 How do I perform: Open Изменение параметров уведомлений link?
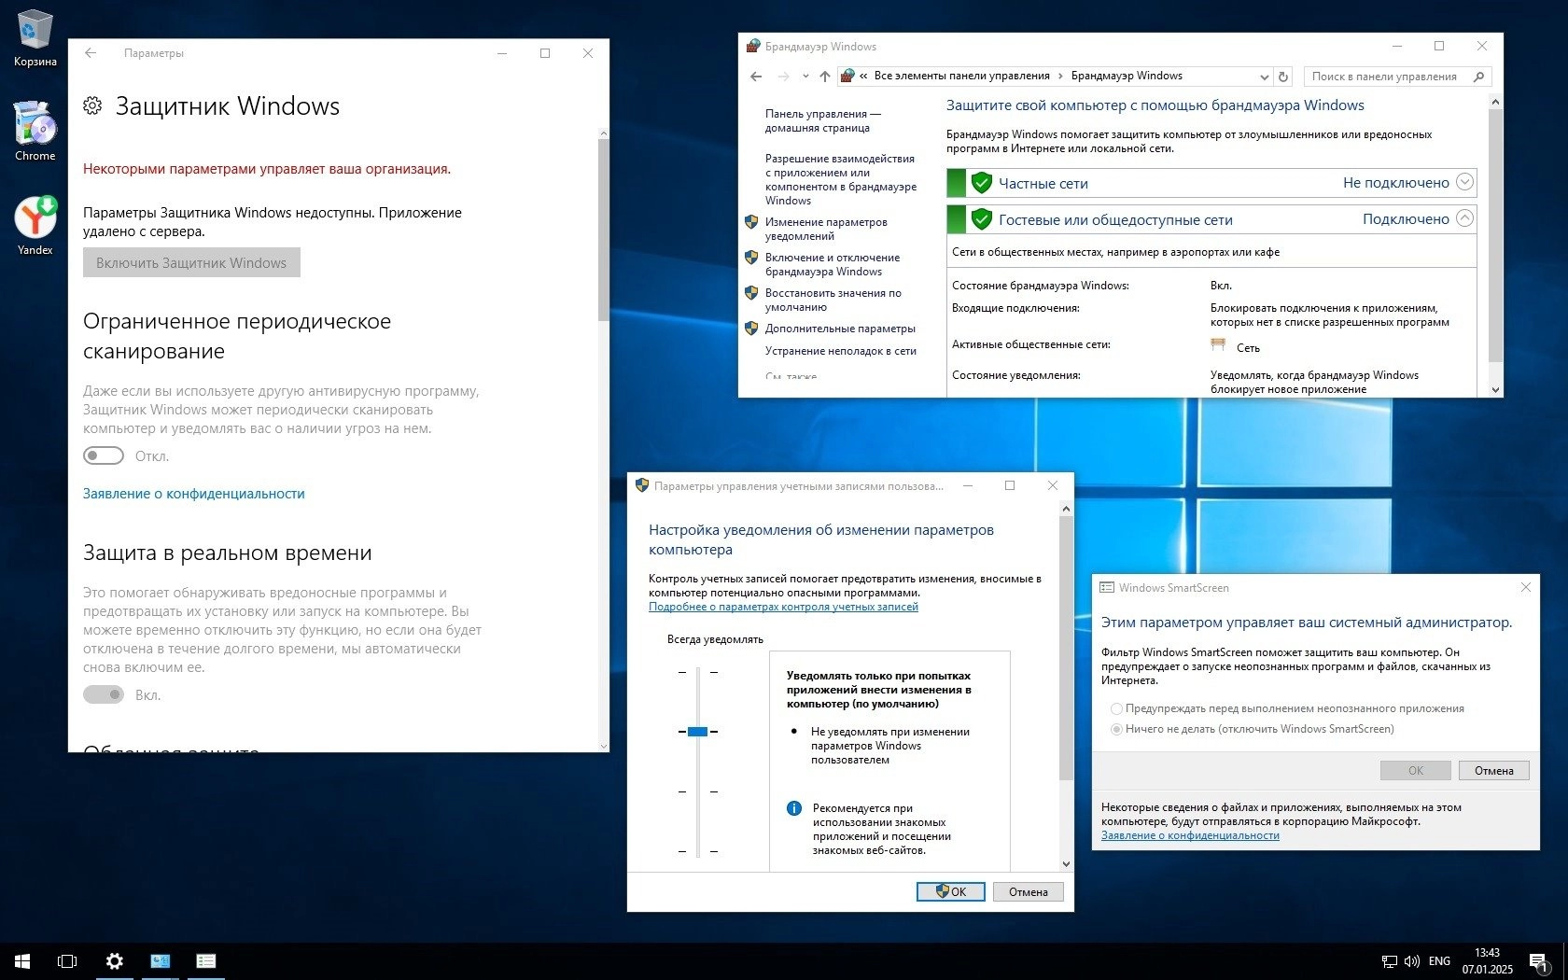pyautogui.click(x=826, y=229)
